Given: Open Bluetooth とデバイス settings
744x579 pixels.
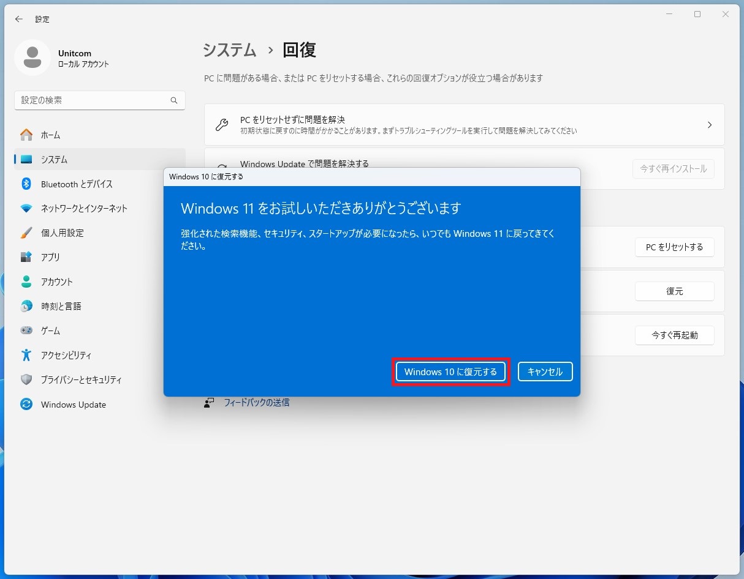Looking at the screenshot, I should pos(77,184).
